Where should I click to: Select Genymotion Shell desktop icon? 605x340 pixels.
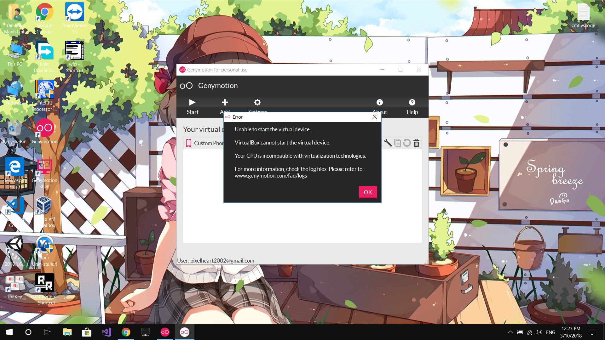(x=44, y=173)
